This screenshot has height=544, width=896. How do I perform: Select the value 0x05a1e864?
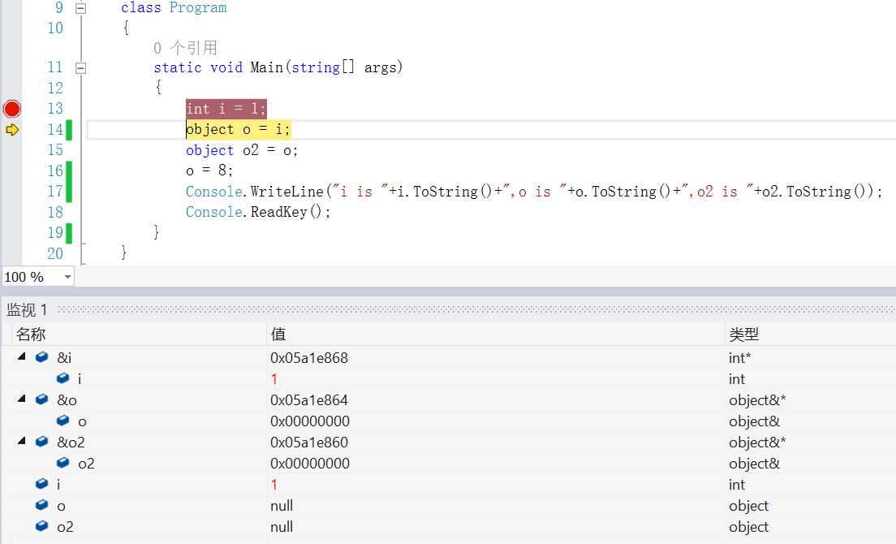pos(309,400)
